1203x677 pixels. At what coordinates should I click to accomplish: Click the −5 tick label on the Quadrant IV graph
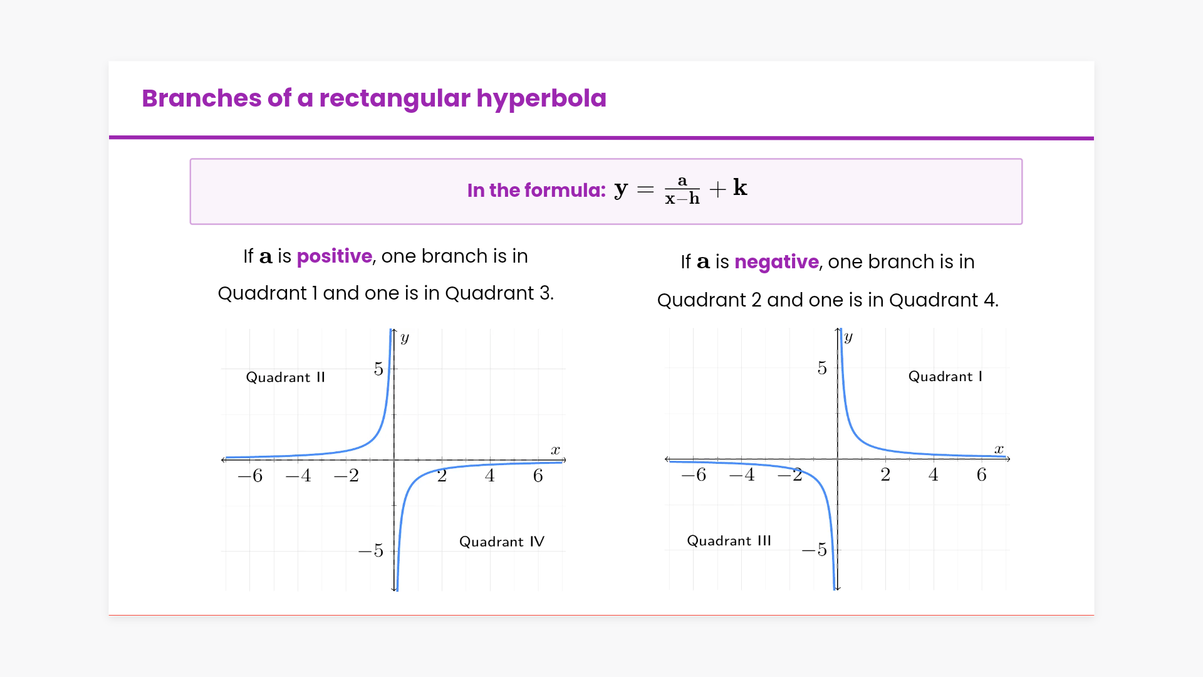tap(371, 551)
